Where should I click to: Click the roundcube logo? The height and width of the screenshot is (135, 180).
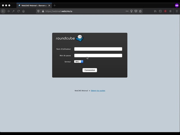(70, 38)
